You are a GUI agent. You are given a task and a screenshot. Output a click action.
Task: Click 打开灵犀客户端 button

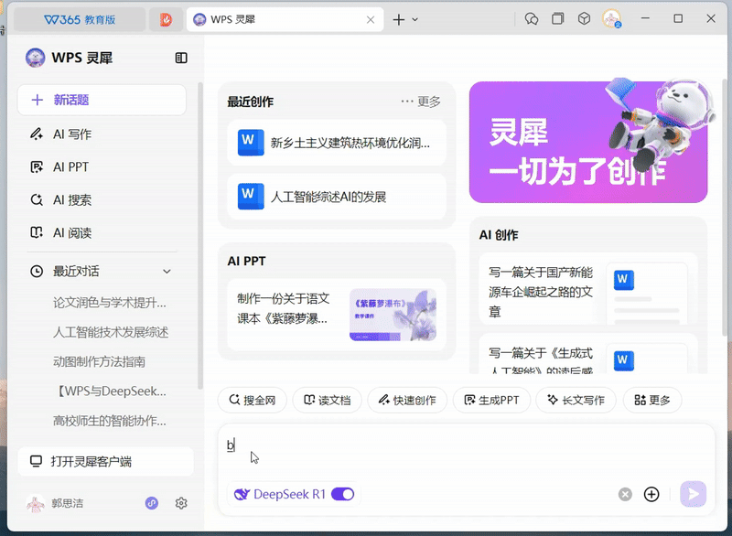coord(105,461)
